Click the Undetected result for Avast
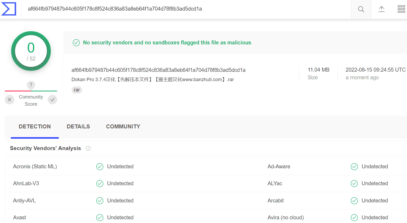Image resolution: width=407 pixels, height=223 pixels. coord(120,218)
